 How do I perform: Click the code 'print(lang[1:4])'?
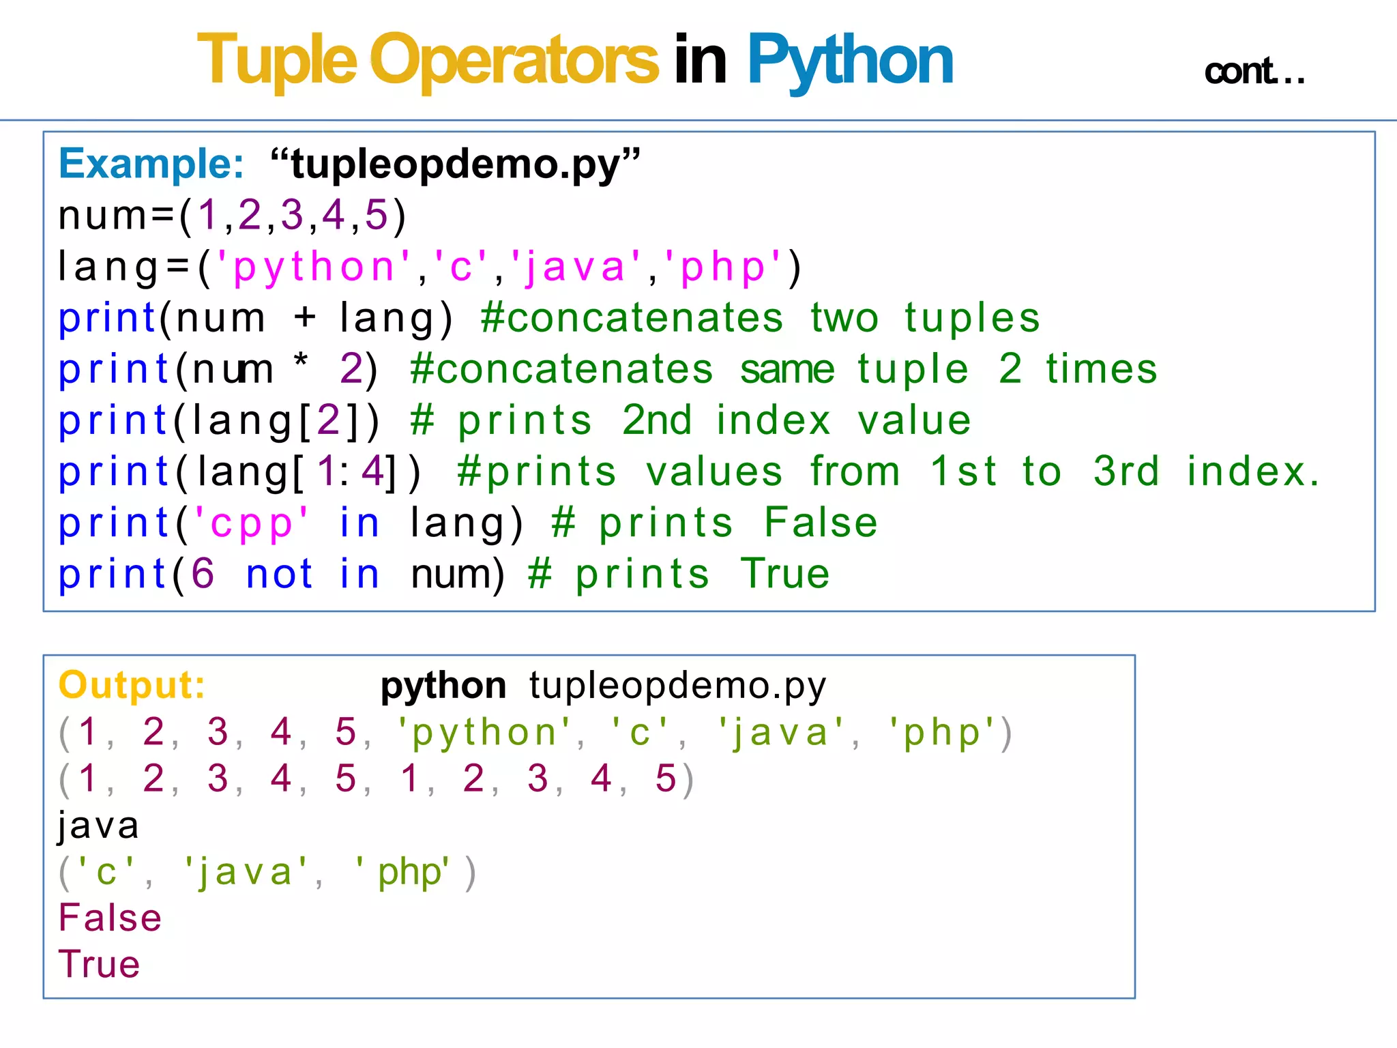(240, 472)
